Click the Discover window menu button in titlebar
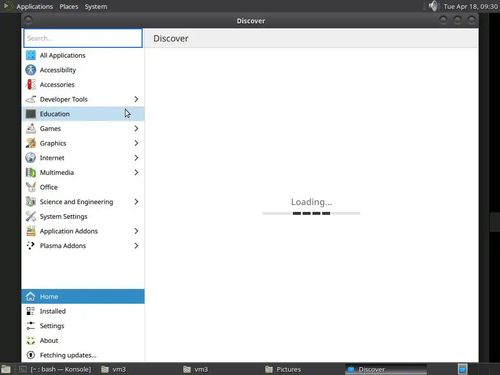 coord(28,21)
